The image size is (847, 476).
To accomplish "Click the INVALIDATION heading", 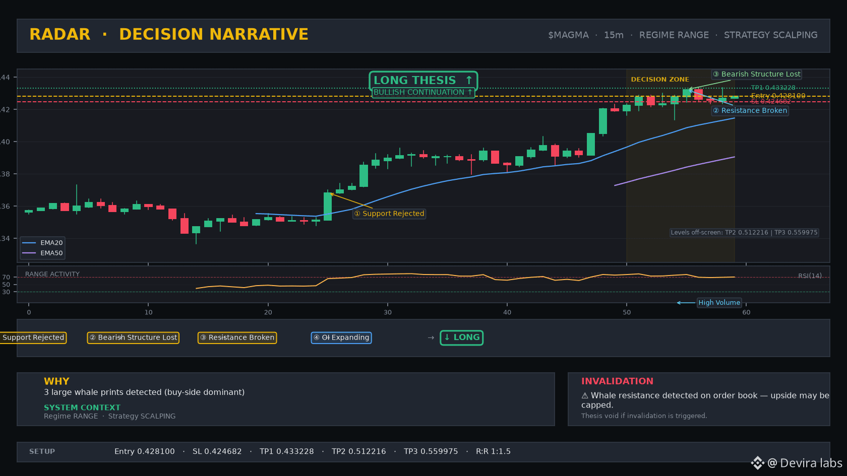I will (617, 381).
